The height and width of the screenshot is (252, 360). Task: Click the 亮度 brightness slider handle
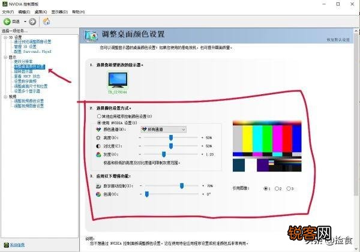click(x=171, y=138)
